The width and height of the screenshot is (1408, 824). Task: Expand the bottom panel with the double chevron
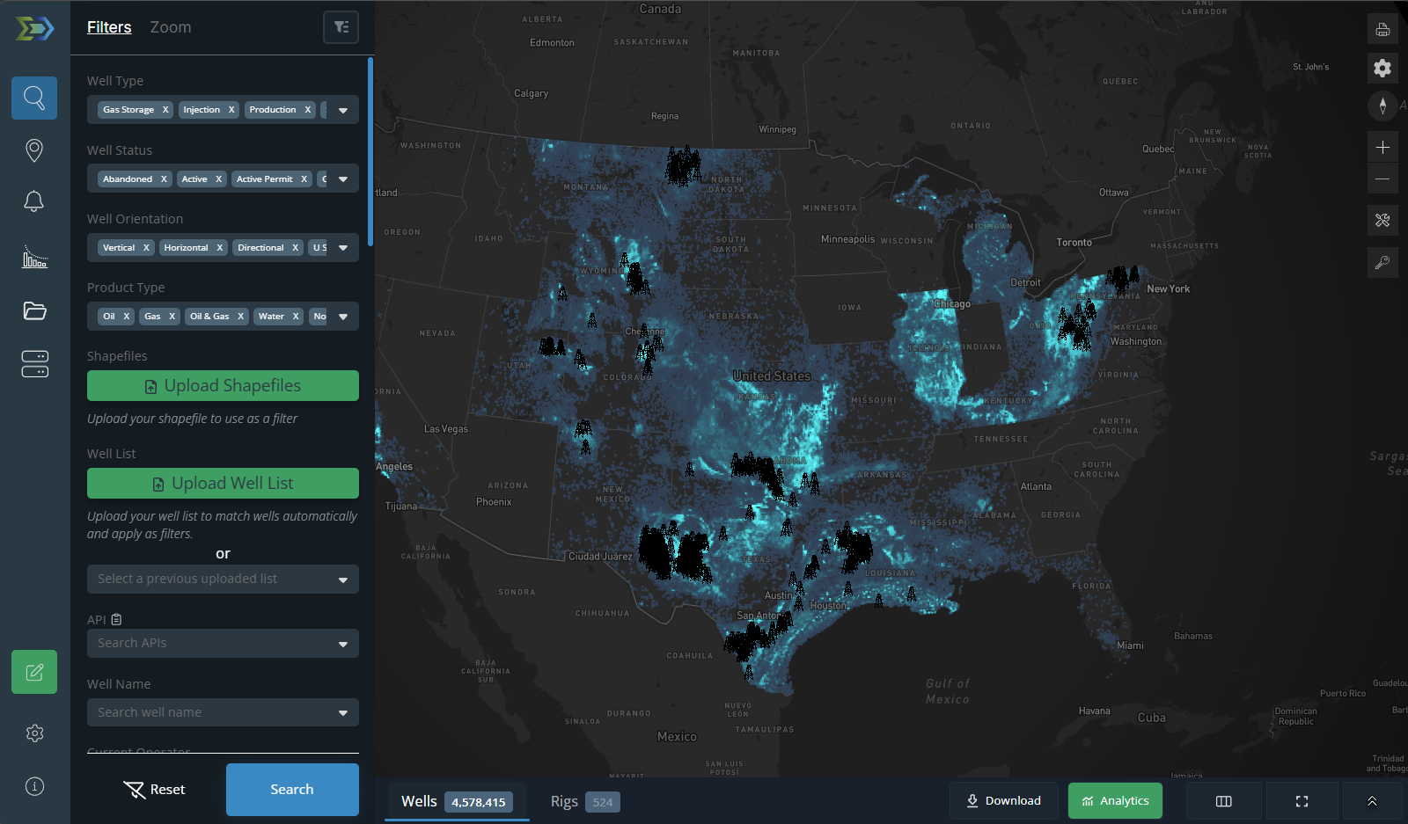[1372, 801]
